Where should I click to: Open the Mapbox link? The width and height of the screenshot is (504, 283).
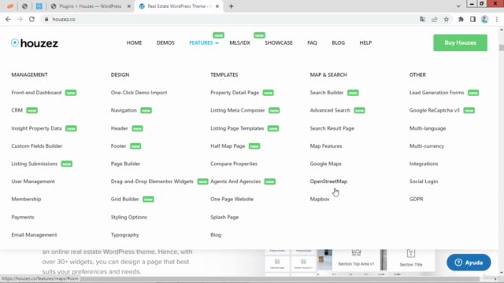(320, 199)
